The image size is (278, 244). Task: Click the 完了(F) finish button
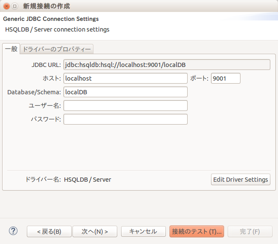pyautogui.click(x=250, y=231)
